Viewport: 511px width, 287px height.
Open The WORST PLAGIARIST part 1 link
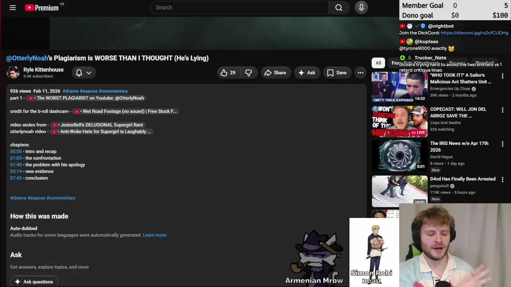coord(86,98)
